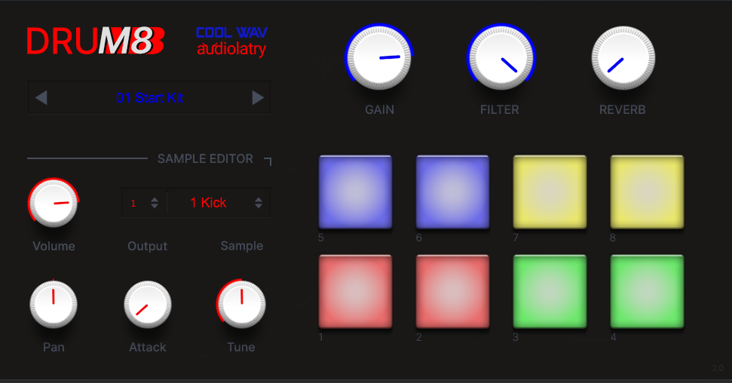Trigger drum pad 1
The width and height of the screenshot is (732, 383).
(x=355, y=292)
